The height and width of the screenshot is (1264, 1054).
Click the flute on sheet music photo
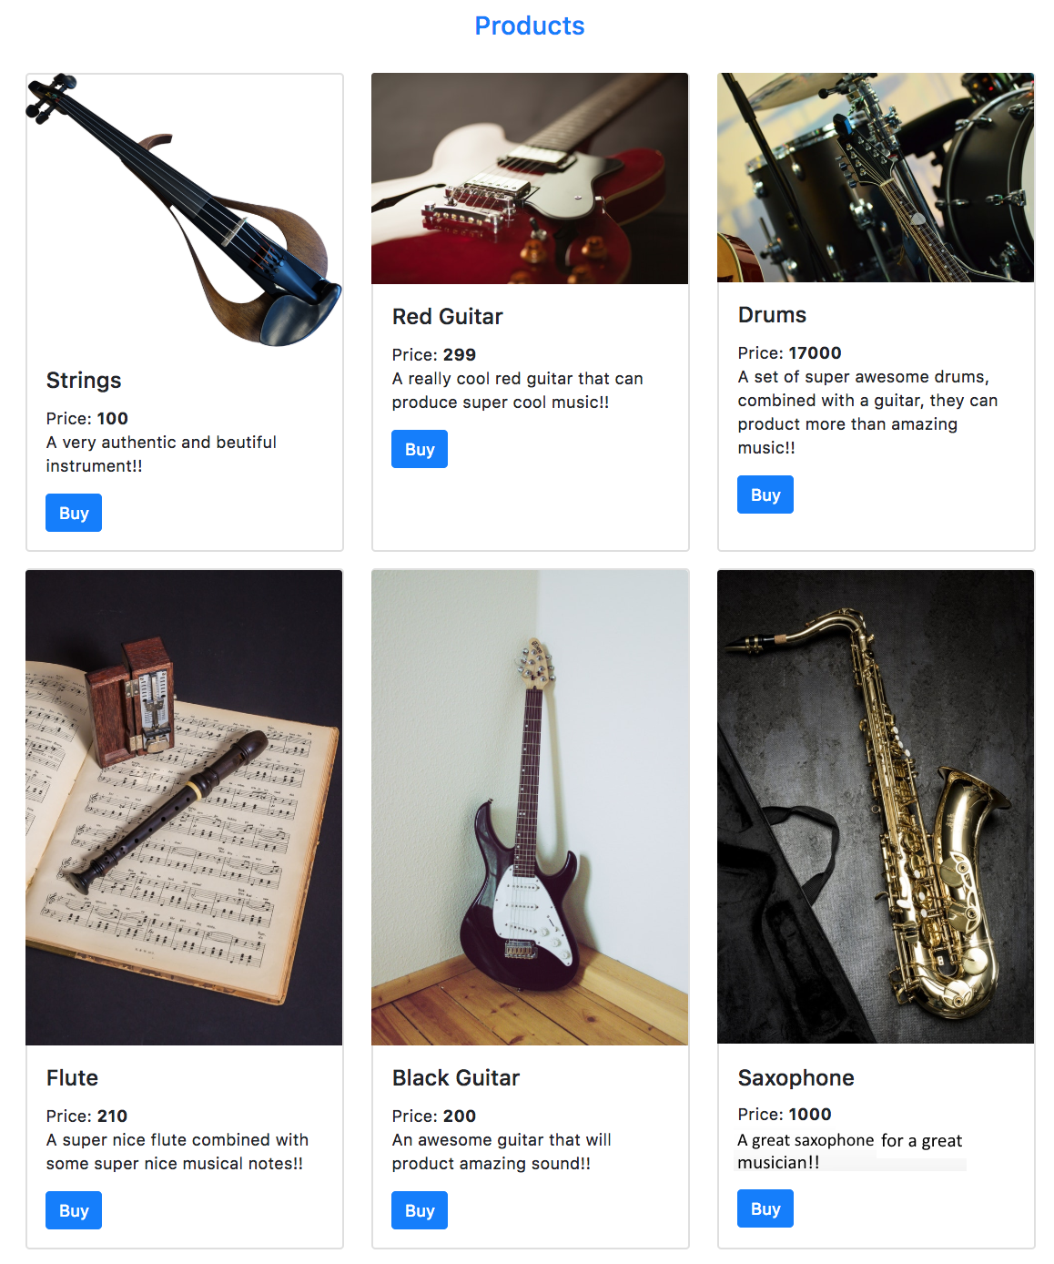click(x=185, y=808)
